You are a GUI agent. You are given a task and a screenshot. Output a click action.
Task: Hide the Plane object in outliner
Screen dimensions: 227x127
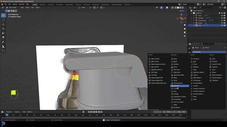[222, 25]
